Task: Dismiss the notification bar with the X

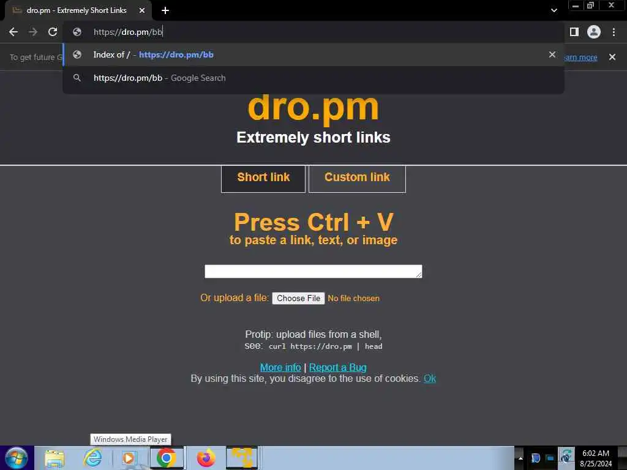Action: (x=612, y=57)
